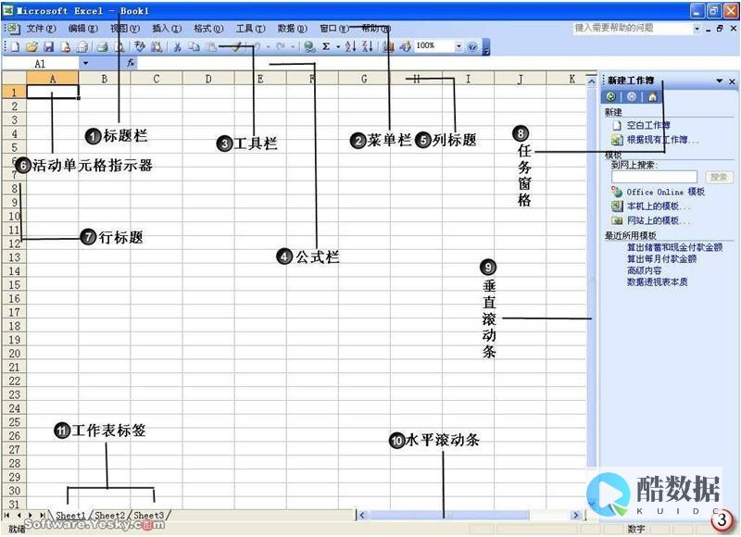
Task: Click the Cut scissors icon
Action: tap(177, 46)
